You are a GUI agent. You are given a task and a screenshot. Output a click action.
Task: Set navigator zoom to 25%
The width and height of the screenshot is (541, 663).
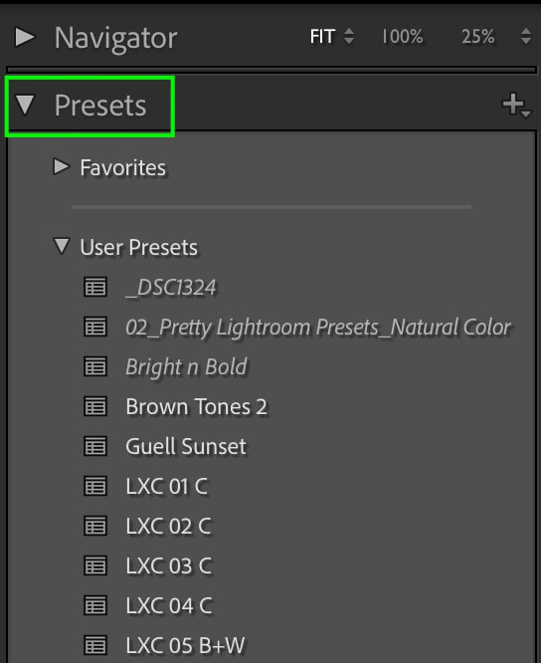477,37
